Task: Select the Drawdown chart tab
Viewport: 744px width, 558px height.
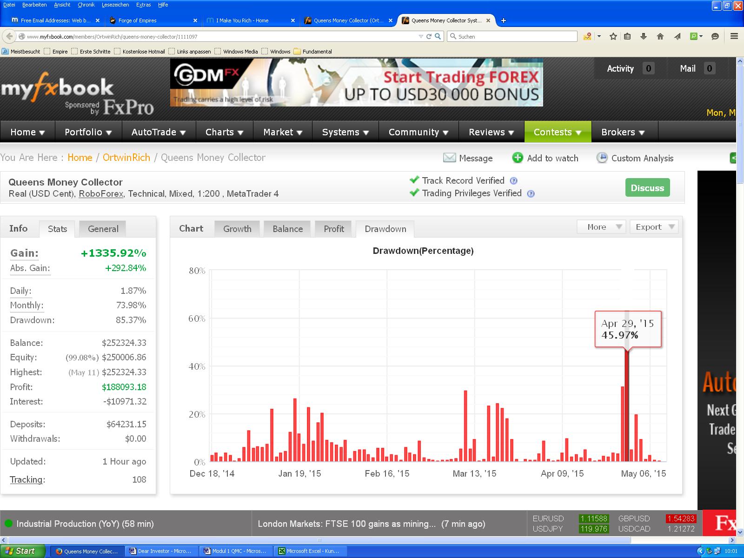Action: (x=385, y=229)
